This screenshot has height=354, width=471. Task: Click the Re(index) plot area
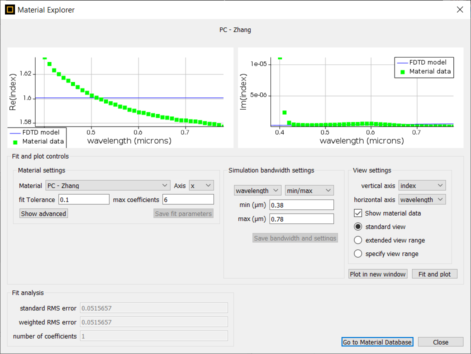pyautogui.click(x=129, y=92)
